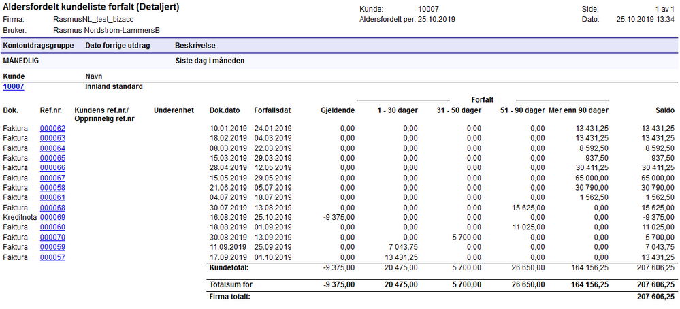Click the 'Kreditnota' document type cell

pos(20,217)
